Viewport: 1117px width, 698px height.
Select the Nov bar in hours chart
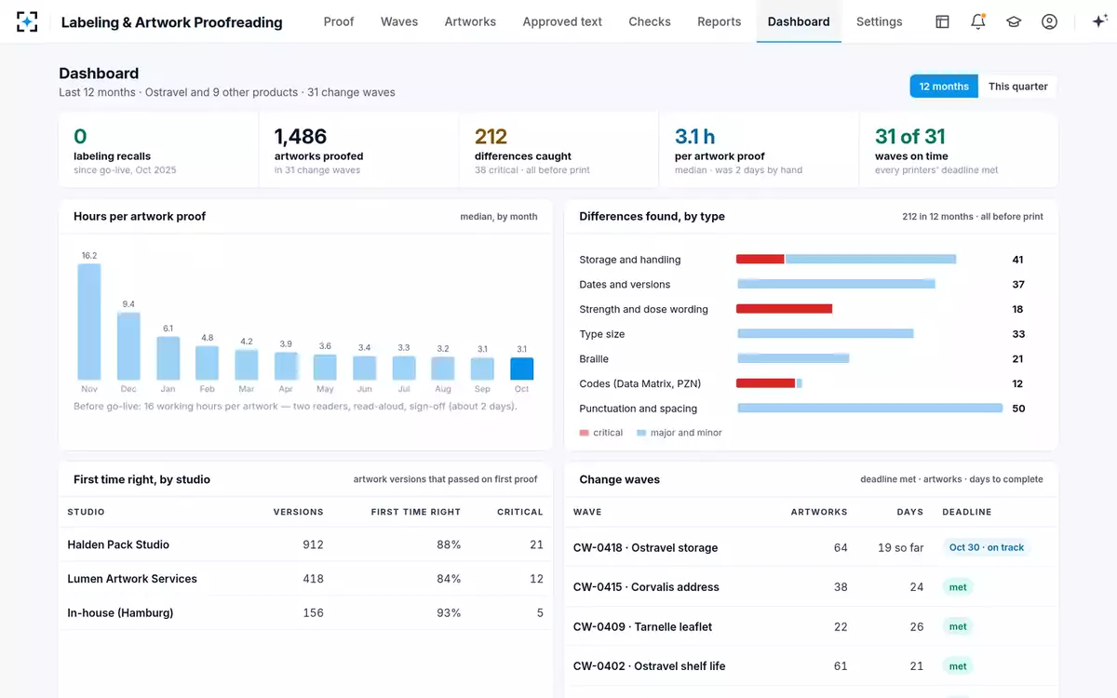pyautogui.click(x=89, y=321)
